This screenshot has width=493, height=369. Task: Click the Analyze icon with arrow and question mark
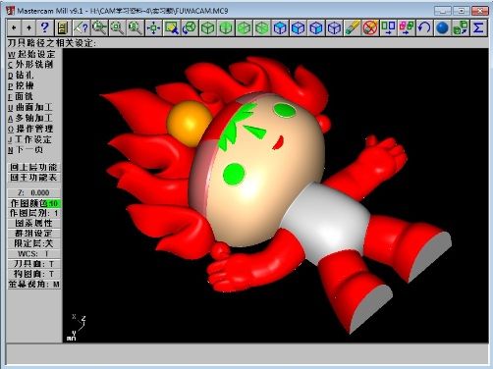81,27
